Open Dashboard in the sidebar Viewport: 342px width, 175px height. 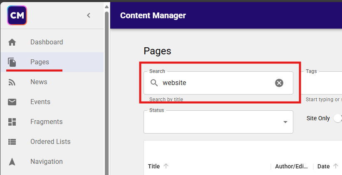coord(52,42)
